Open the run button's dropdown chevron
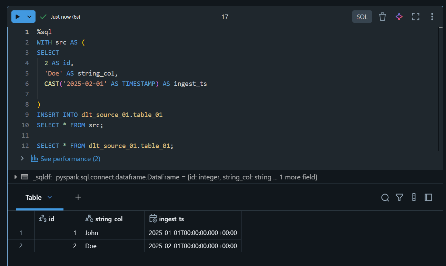 pyautogui.click(x=29, y=16)
